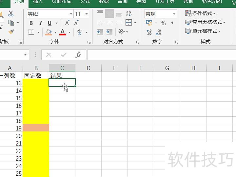
Task: Open text orientation options
Action: [123, 32]
